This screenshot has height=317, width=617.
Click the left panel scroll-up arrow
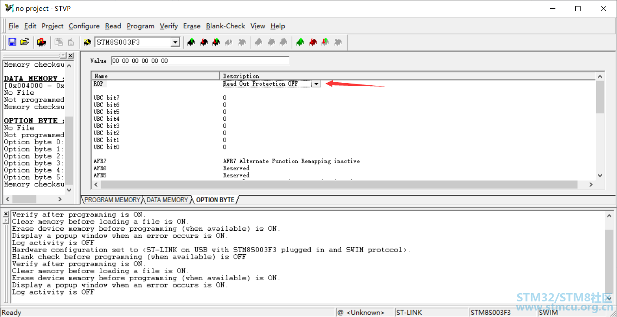[69, 65]
